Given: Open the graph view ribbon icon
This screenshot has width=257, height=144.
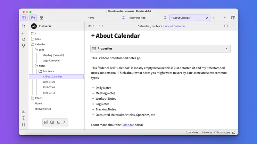Looking at the screenshot, I should 24,46.
